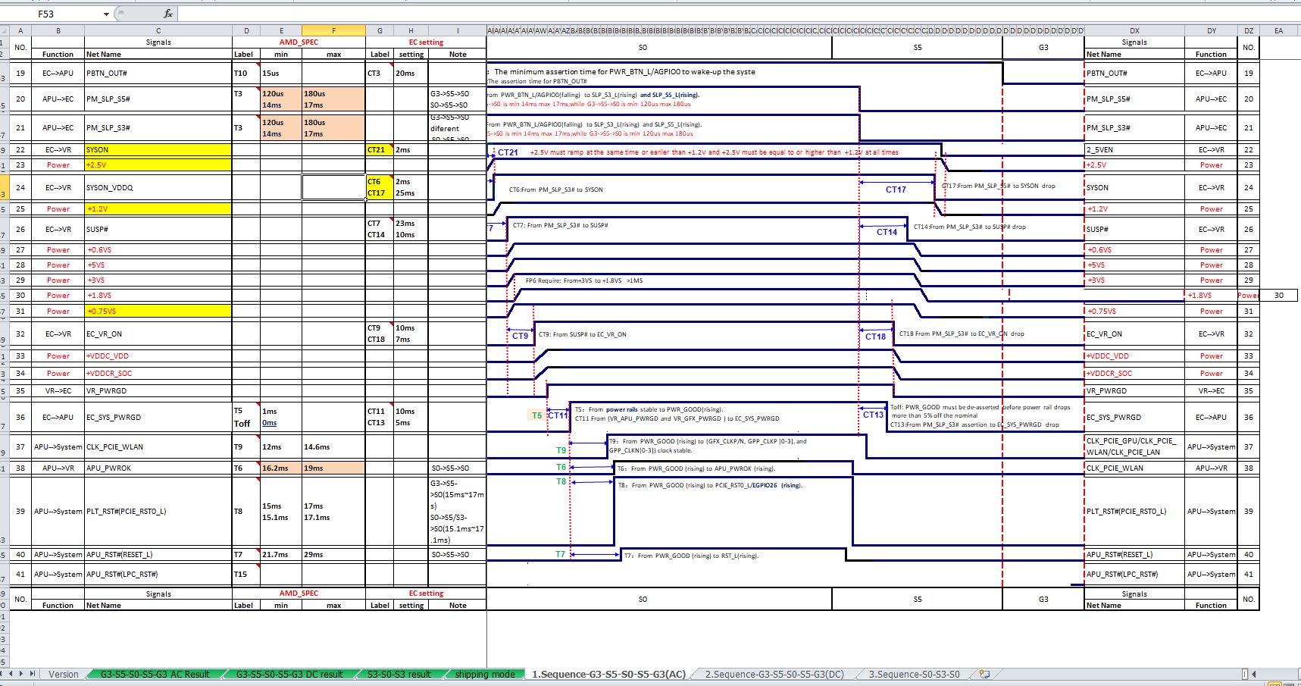Viewport: 1301px width, 686px height.
Task: Click 'T7: From PWR_GOOD (rising) to RST_L' annotation
Action: click(x=691, y=556)
